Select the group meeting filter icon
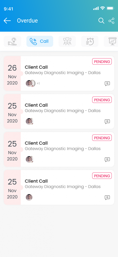Viewport: 118px width, 257px height. point(67,41)
